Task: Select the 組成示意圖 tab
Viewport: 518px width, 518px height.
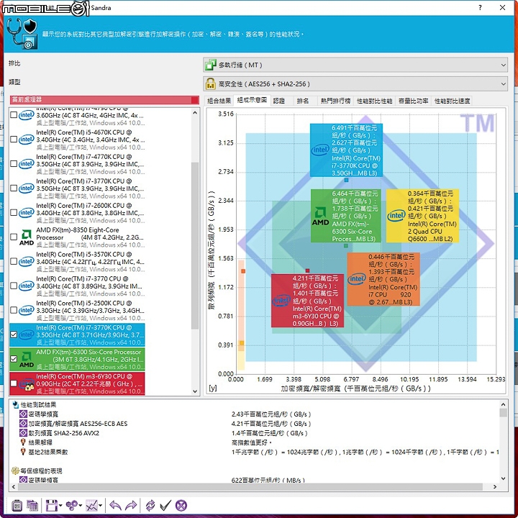Action: (252, 100)
